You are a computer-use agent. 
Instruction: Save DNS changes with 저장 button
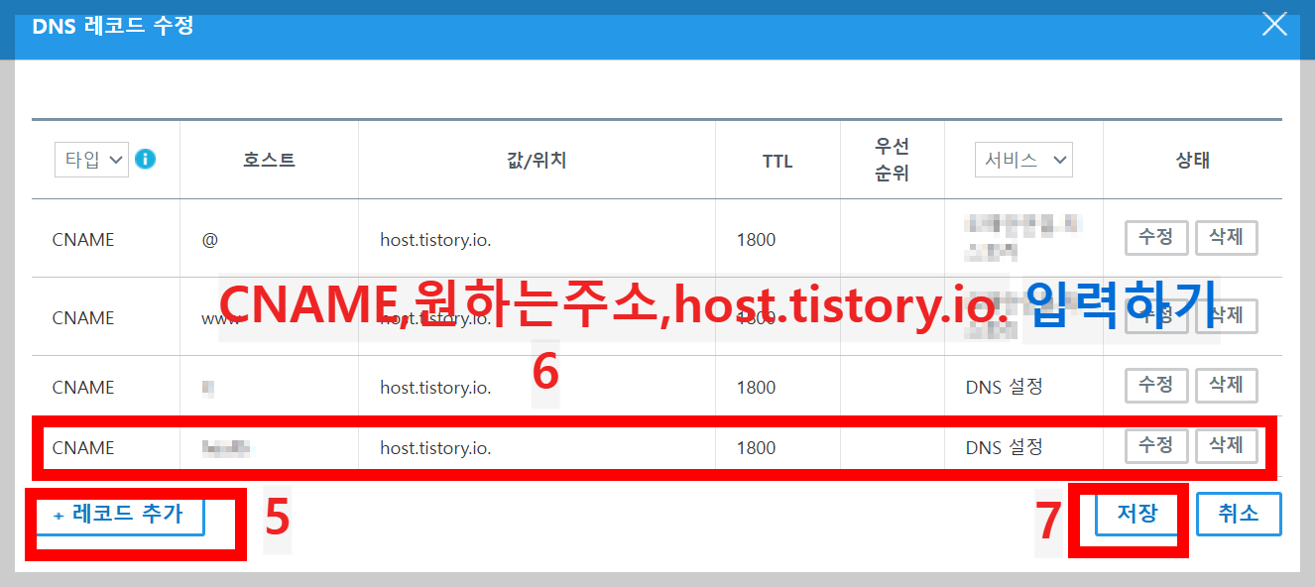[x=1137, y=514]
